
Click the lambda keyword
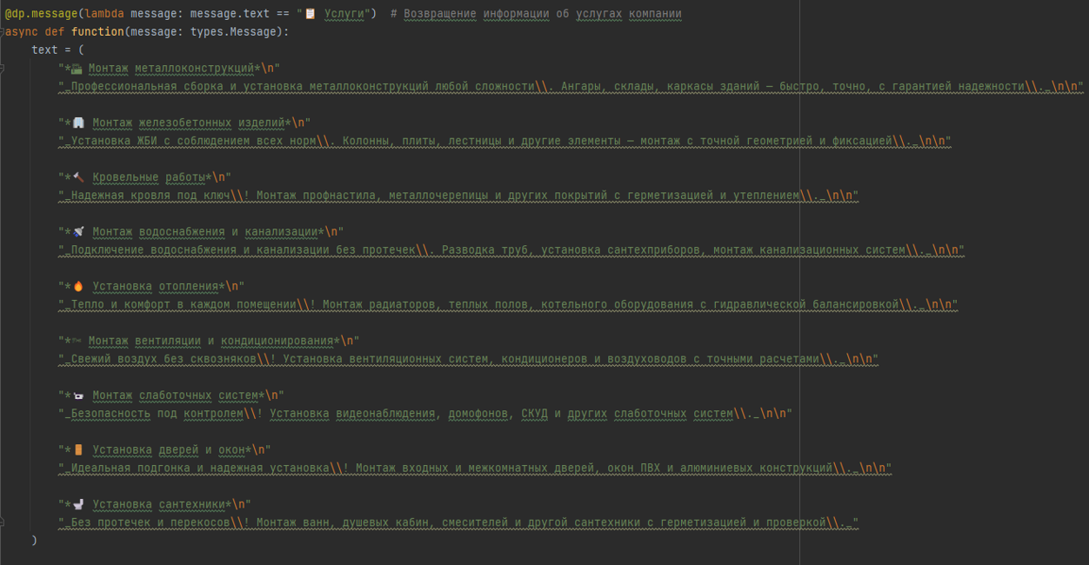104,14
